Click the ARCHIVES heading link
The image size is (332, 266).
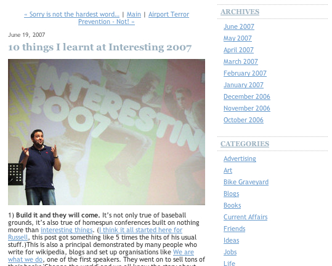(x=240, y=12)
